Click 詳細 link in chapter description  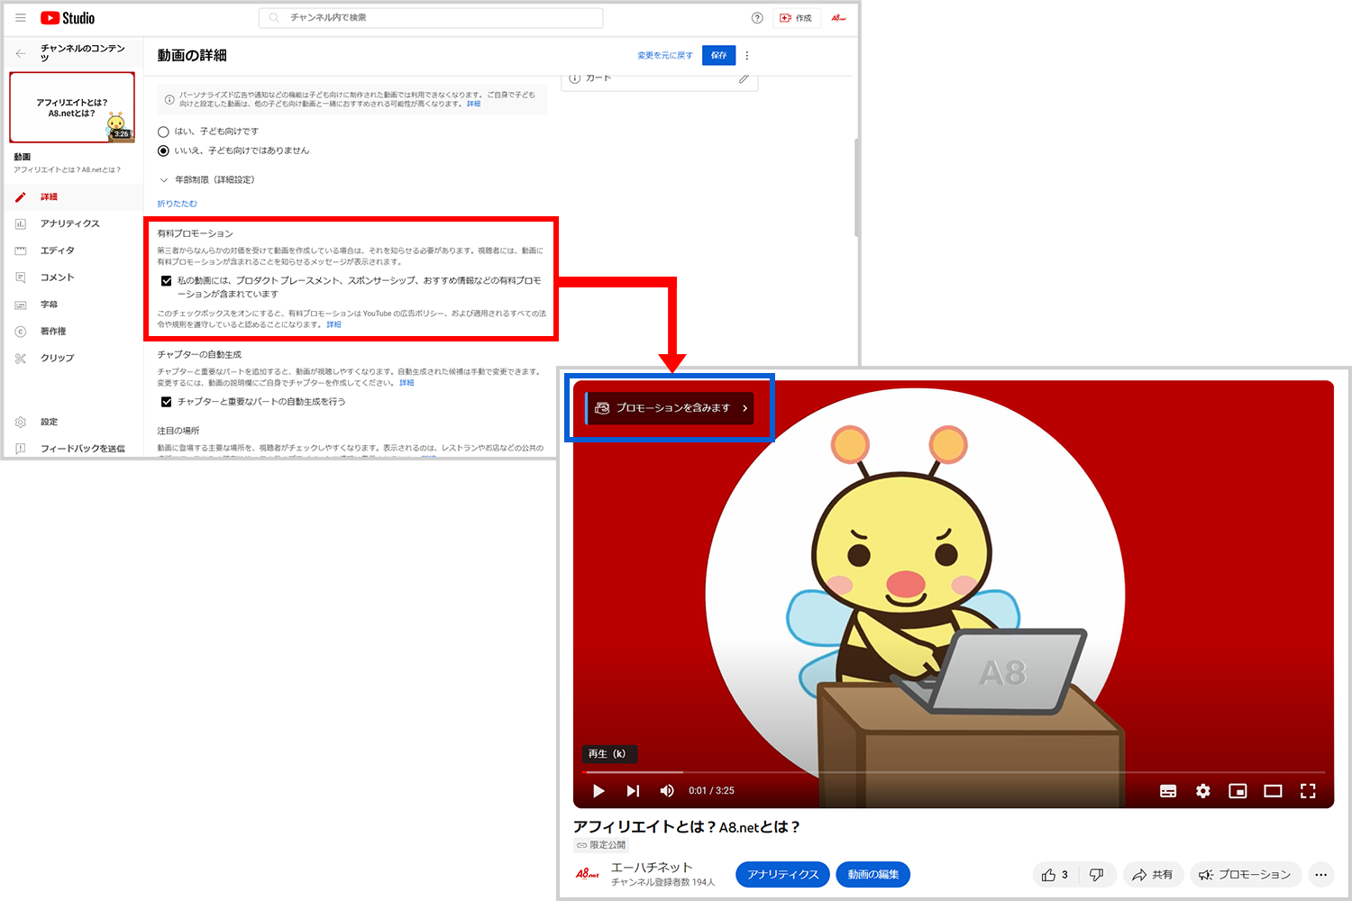point(407,383)
